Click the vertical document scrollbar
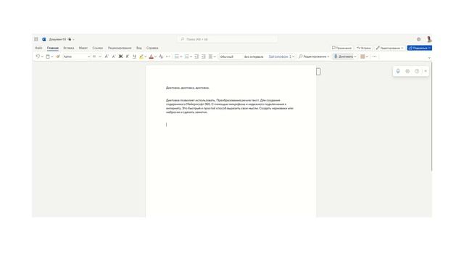 tap(431, 116)
